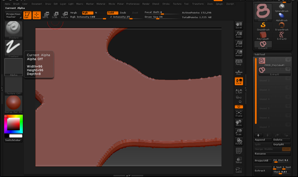
Task: Click the Frame icon
Action: (239, 114)
